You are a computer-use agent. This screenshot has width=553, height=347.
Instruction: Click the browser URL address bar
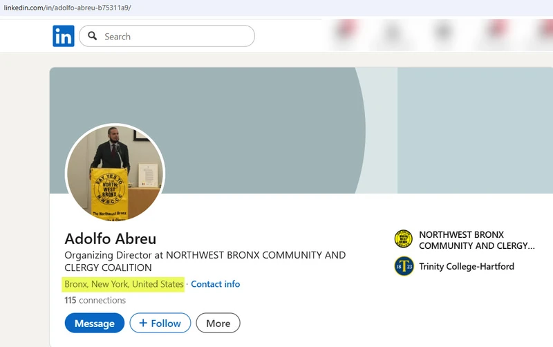[x=207, y=7]
